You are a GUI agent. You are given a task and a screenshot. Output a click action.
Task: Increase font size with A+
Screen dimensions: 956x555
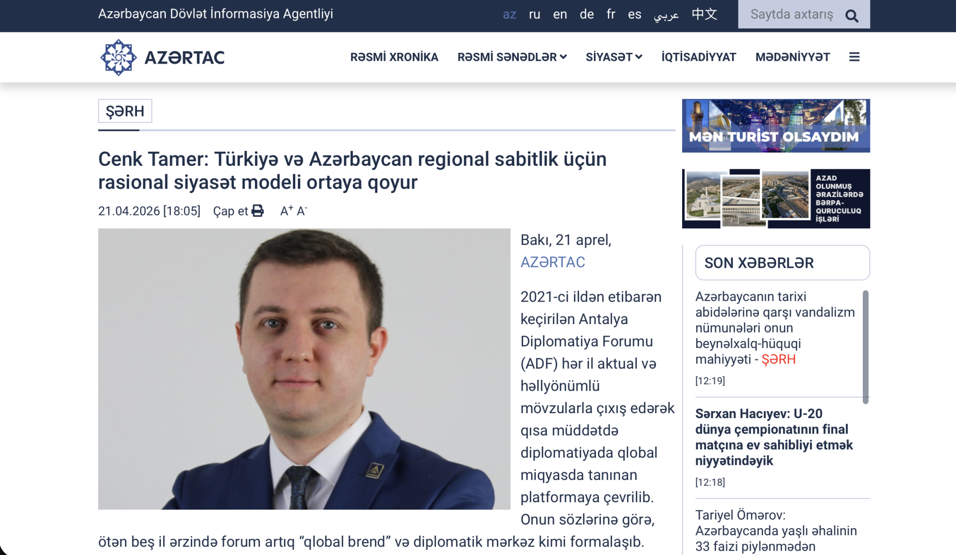coord(286,211)
